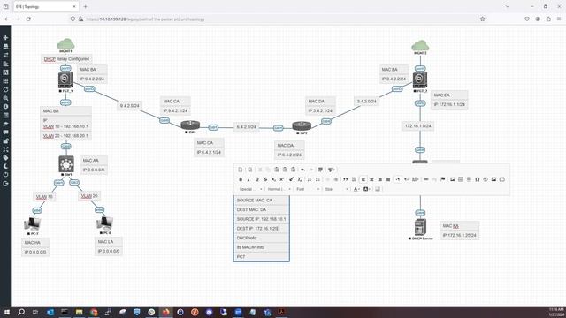Refresh the topology from the sidebar
Screen dimensions: 566x318
(5, 89)
